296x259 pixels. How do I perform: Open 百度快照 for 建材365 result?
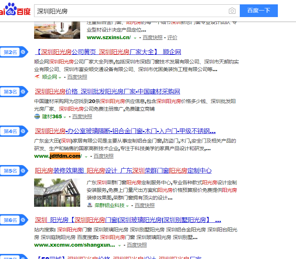click(82, 117)
